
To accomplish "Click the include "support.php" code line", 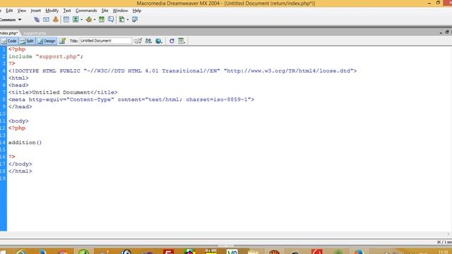I will pos(46,56).
